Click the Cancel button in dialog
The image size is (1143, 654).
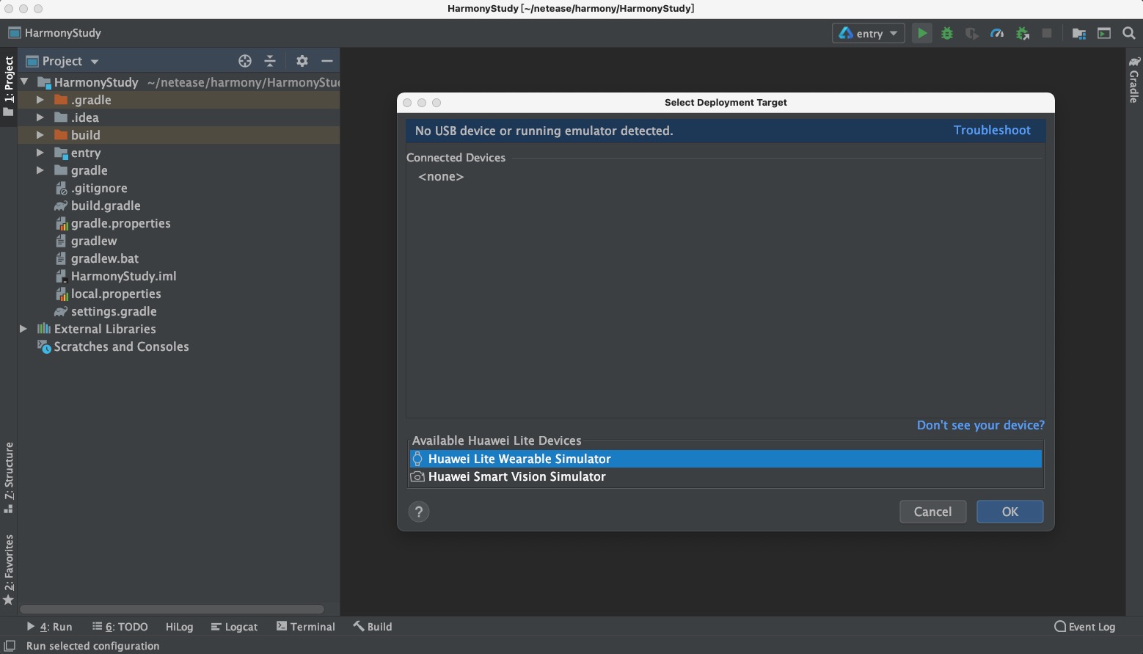click(x=932, y=512)
